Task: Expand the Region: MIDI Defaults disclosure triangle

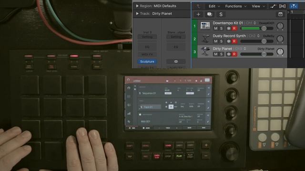Action: [137, 6]
